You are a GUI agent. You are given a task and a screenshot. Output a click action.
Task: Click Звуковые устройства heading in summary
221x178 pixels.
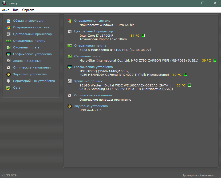(91, 106)
